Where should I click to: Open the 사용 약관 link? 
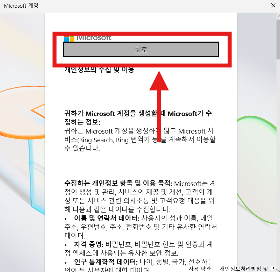(200, 269)
